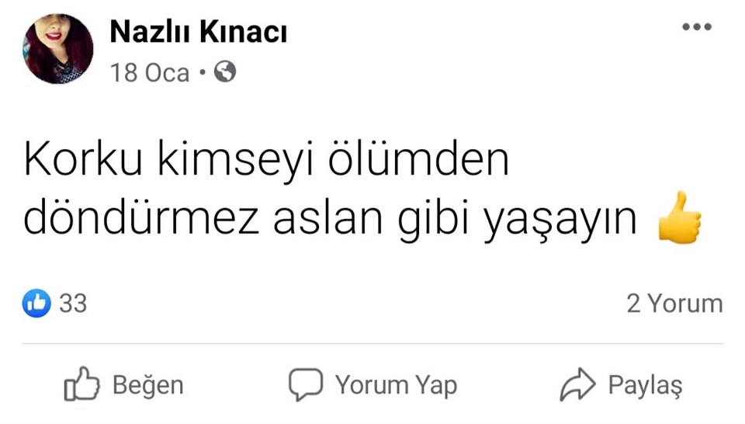Open the three-dot post options menu
Image resolution: width=745 pixels, height=424 pixels.
pos(697,26)
